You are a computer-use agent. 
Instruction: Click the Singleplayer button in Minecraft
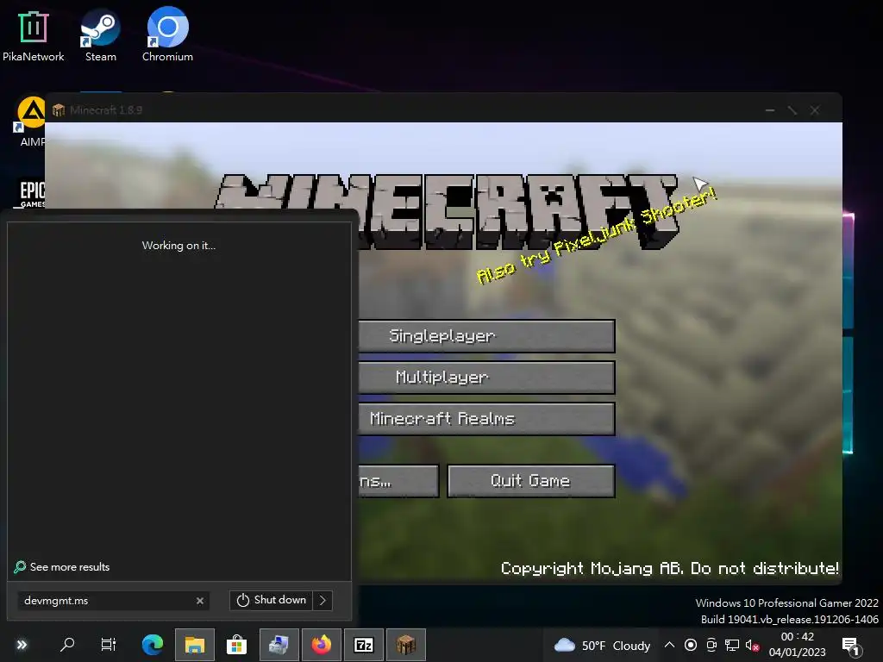[x=486, y=336]
